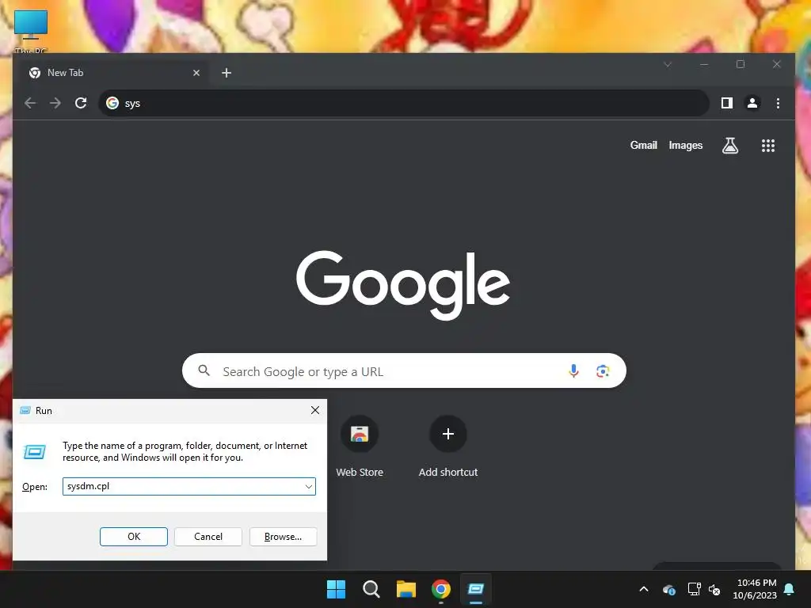
Task: Open Search Labs flask icon
Action: pyautogui.click(x=729, y=146)
